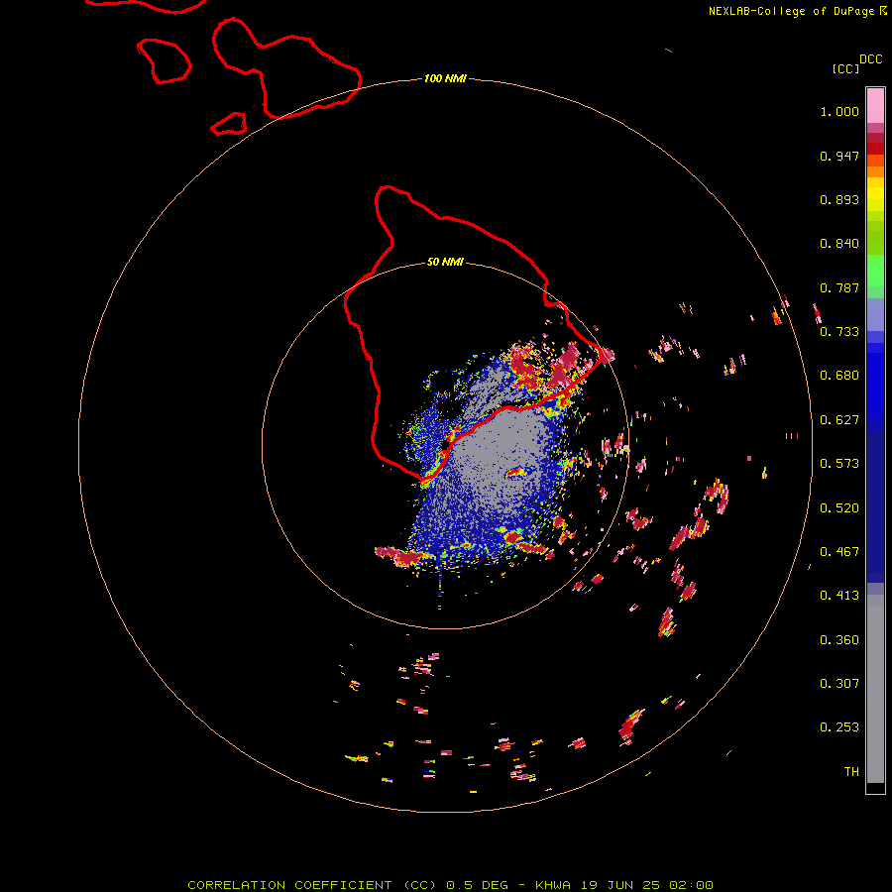Click the 100 NMI range ring label
The height and width of the screenshot is (892, 892).
tap(445, 78)
